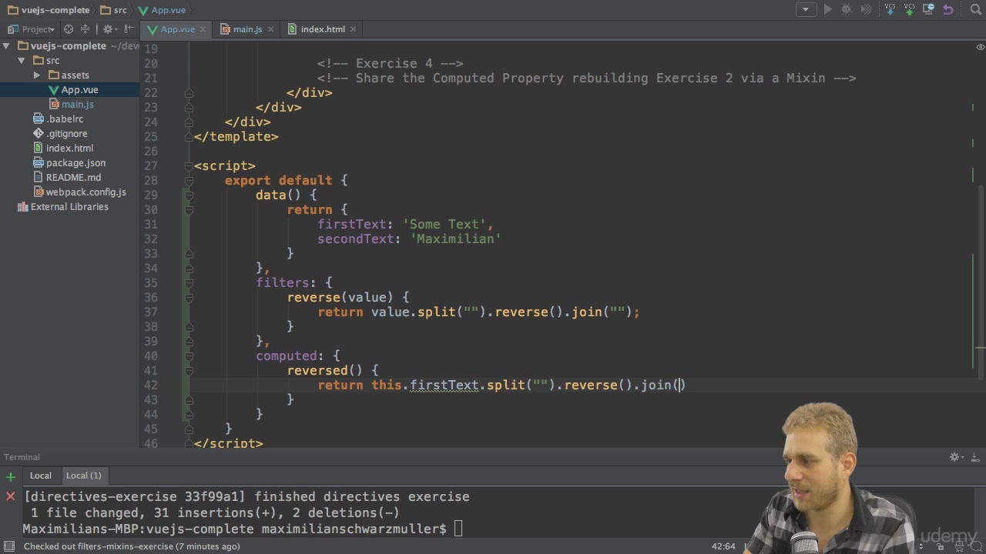Click line number 27 in gutter
Screen dimensions: 986x554
coord(150,166)
